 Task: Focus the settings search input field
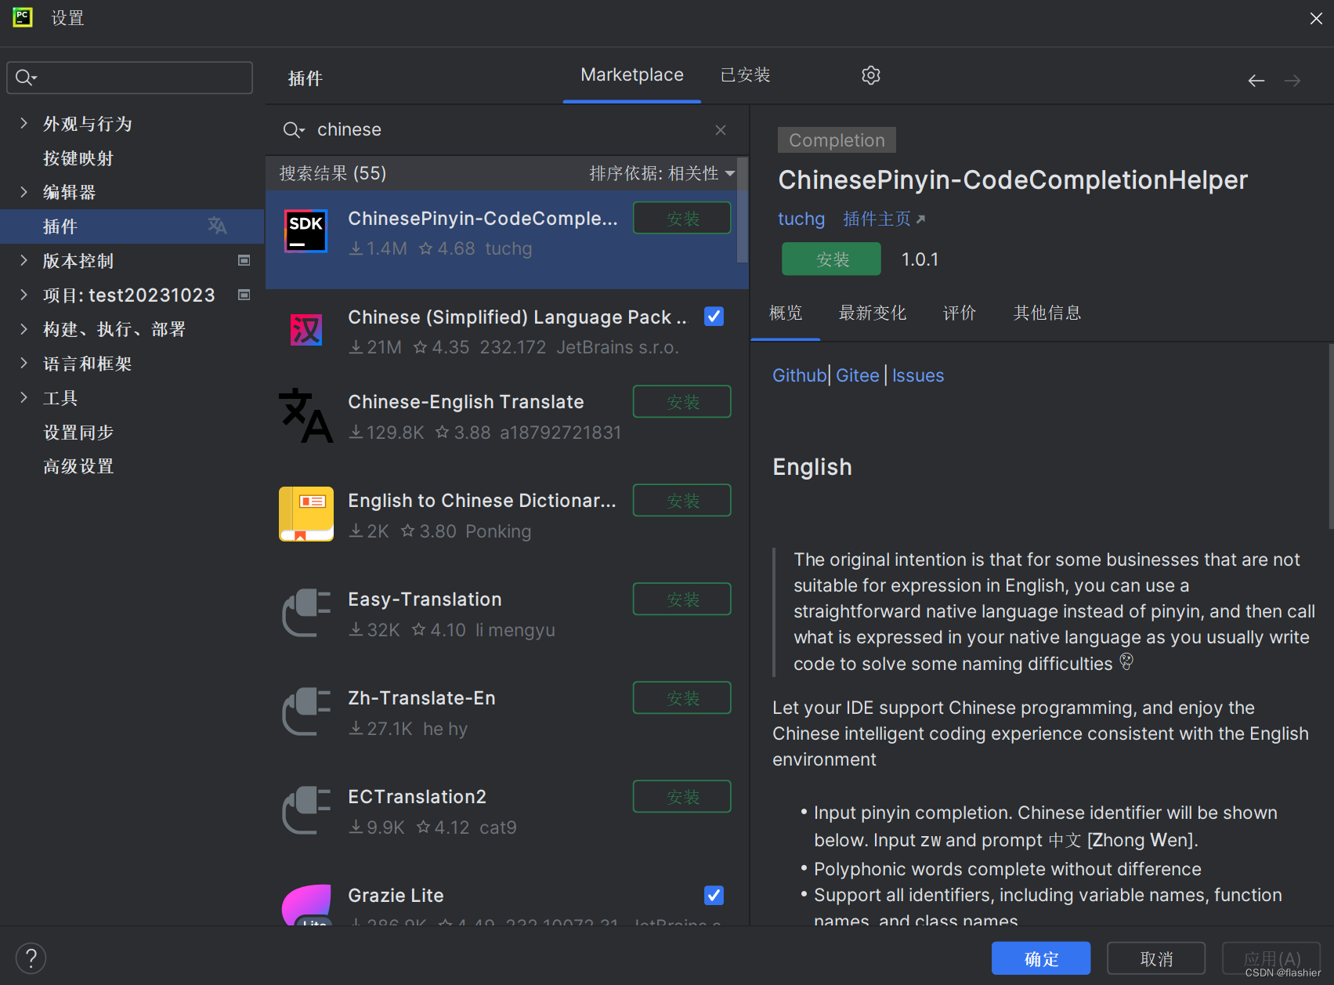[x=130, y=78]
